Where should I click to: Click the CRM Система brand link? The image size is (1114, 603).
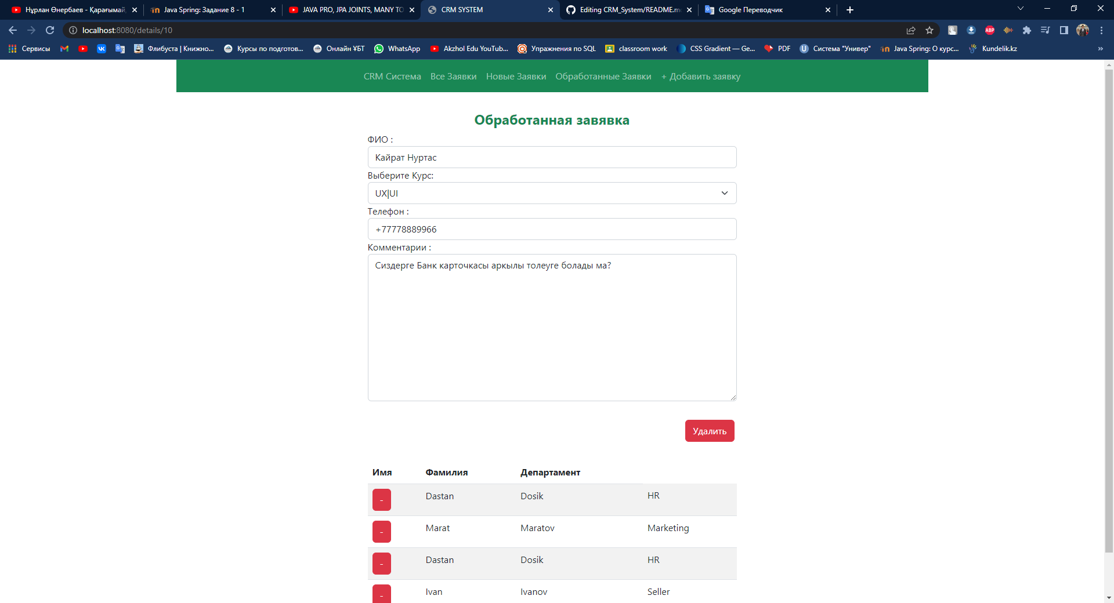tap(392, 77)
